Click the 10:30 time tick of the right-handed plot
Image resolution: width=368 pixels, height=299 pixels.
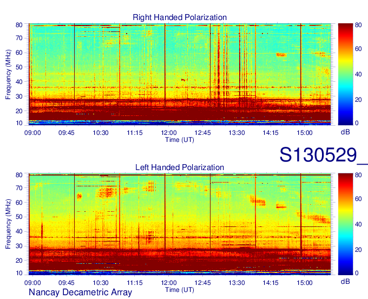tap(101, 133)
